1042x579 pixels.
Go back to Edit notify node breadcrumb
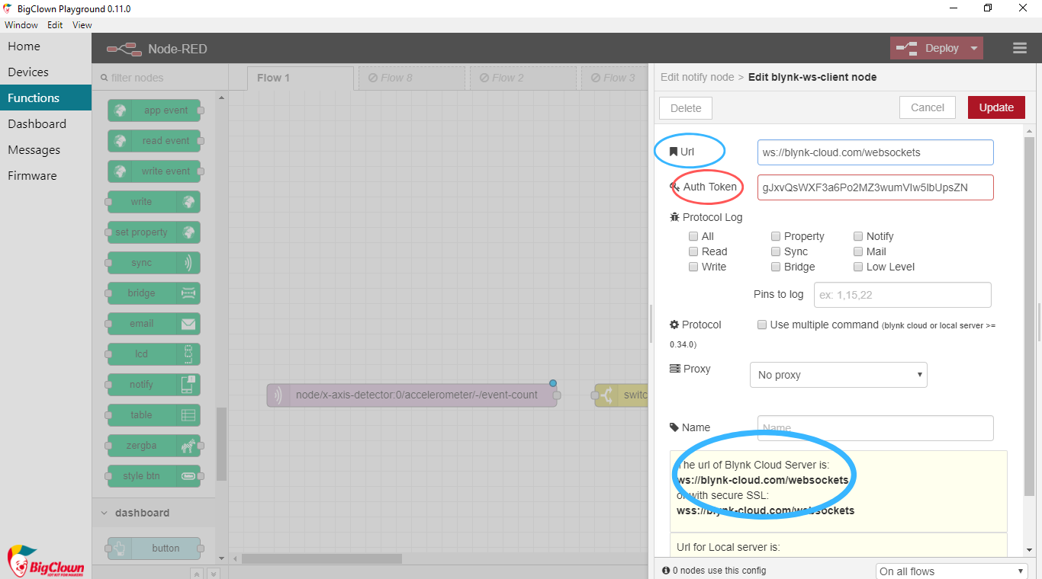click(697, 77)
